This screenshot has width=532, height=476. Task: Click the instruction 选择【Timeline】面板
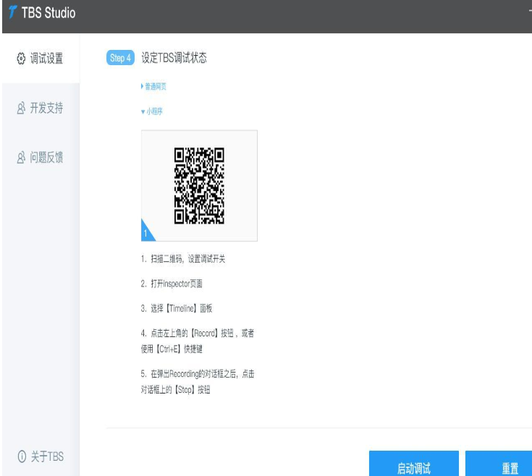click(177, 308)
